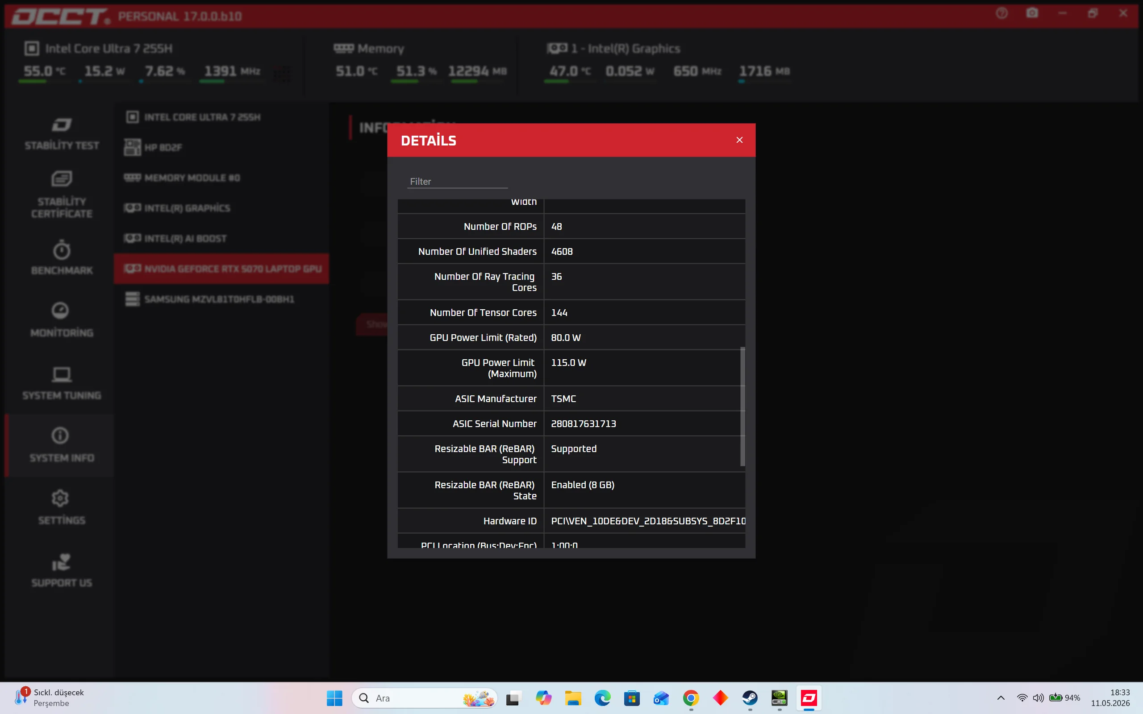Click the 'ASIC Manufacturer' label

496,399
